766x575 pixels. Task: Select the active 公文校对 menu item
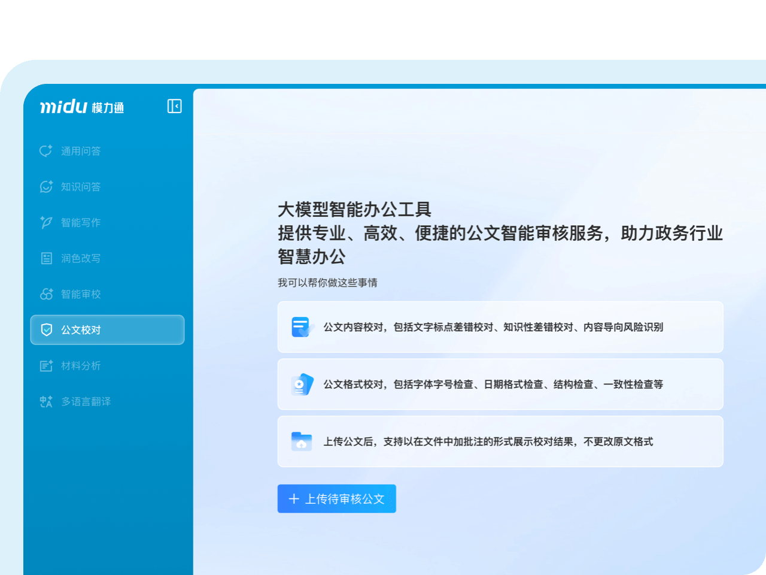[x=107, y=329]
